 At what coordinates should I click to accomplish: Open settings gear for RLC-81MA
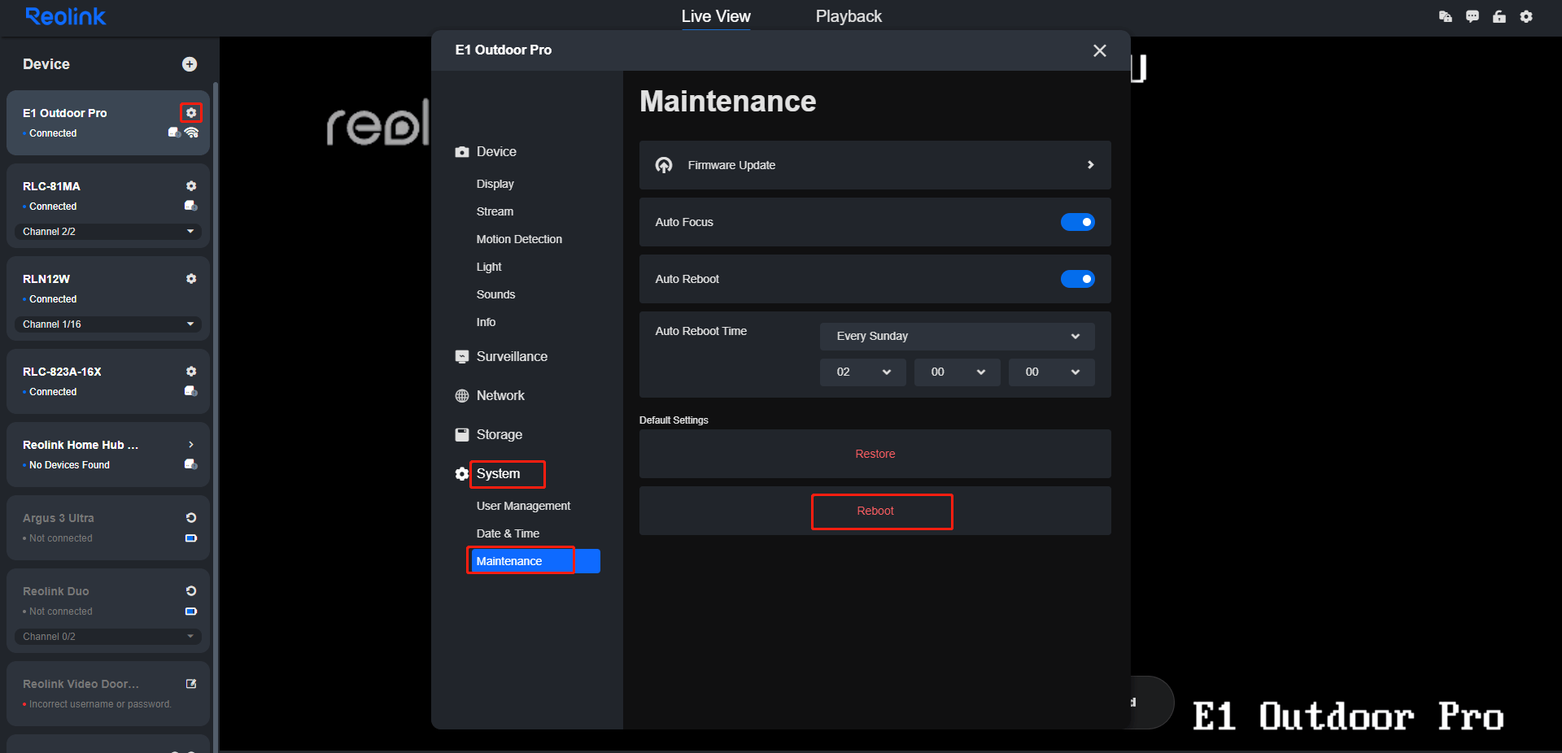(191, 186)
